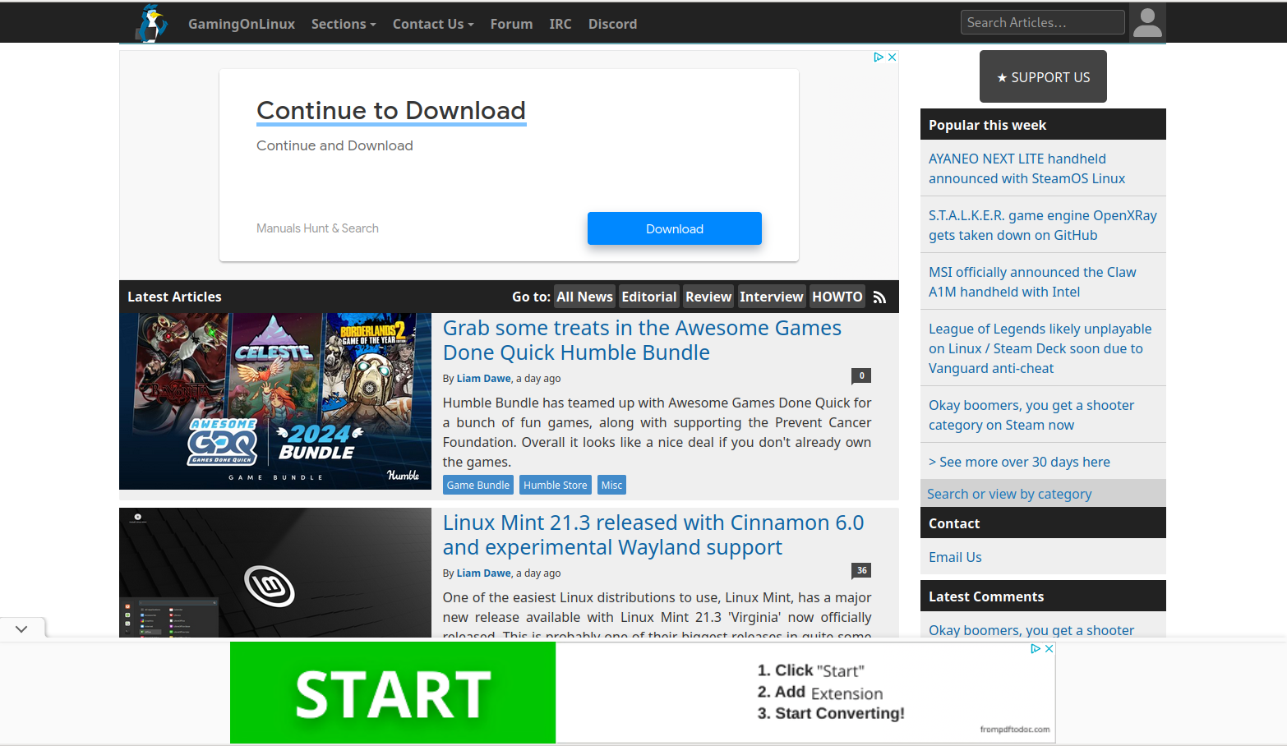Focus the Search Articles field

(1042, 22)
